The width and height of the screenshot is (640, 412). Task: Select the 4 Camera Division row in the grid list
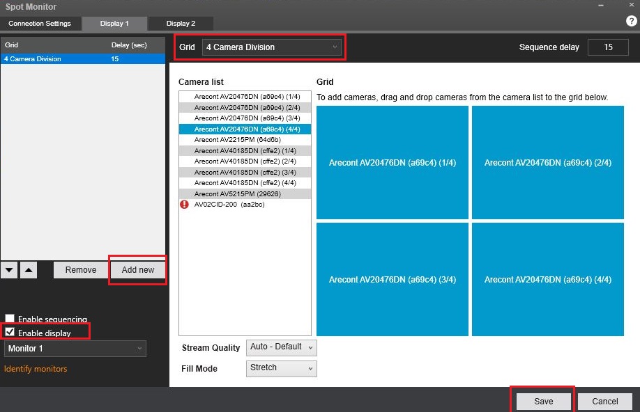(83, 59)
